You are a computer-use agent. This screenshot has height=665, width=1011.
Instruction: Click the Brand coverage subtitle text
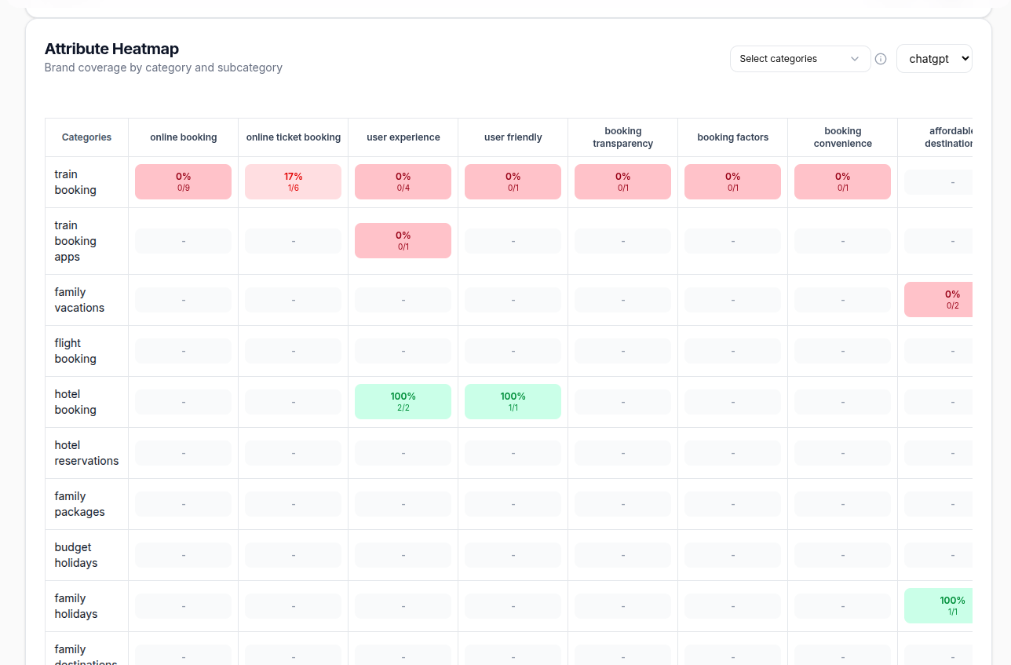(163, 68)
